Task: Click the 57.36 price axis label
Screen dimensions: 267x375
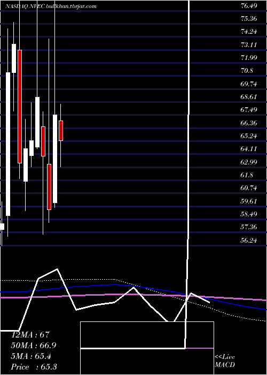Action: click(x=249, y=227)
